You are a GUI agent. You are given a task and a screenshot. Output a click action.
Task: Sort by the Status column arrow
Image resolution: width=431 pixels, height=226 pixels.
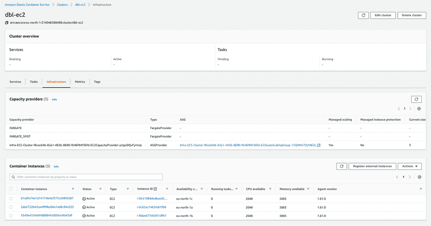[100, 189]
